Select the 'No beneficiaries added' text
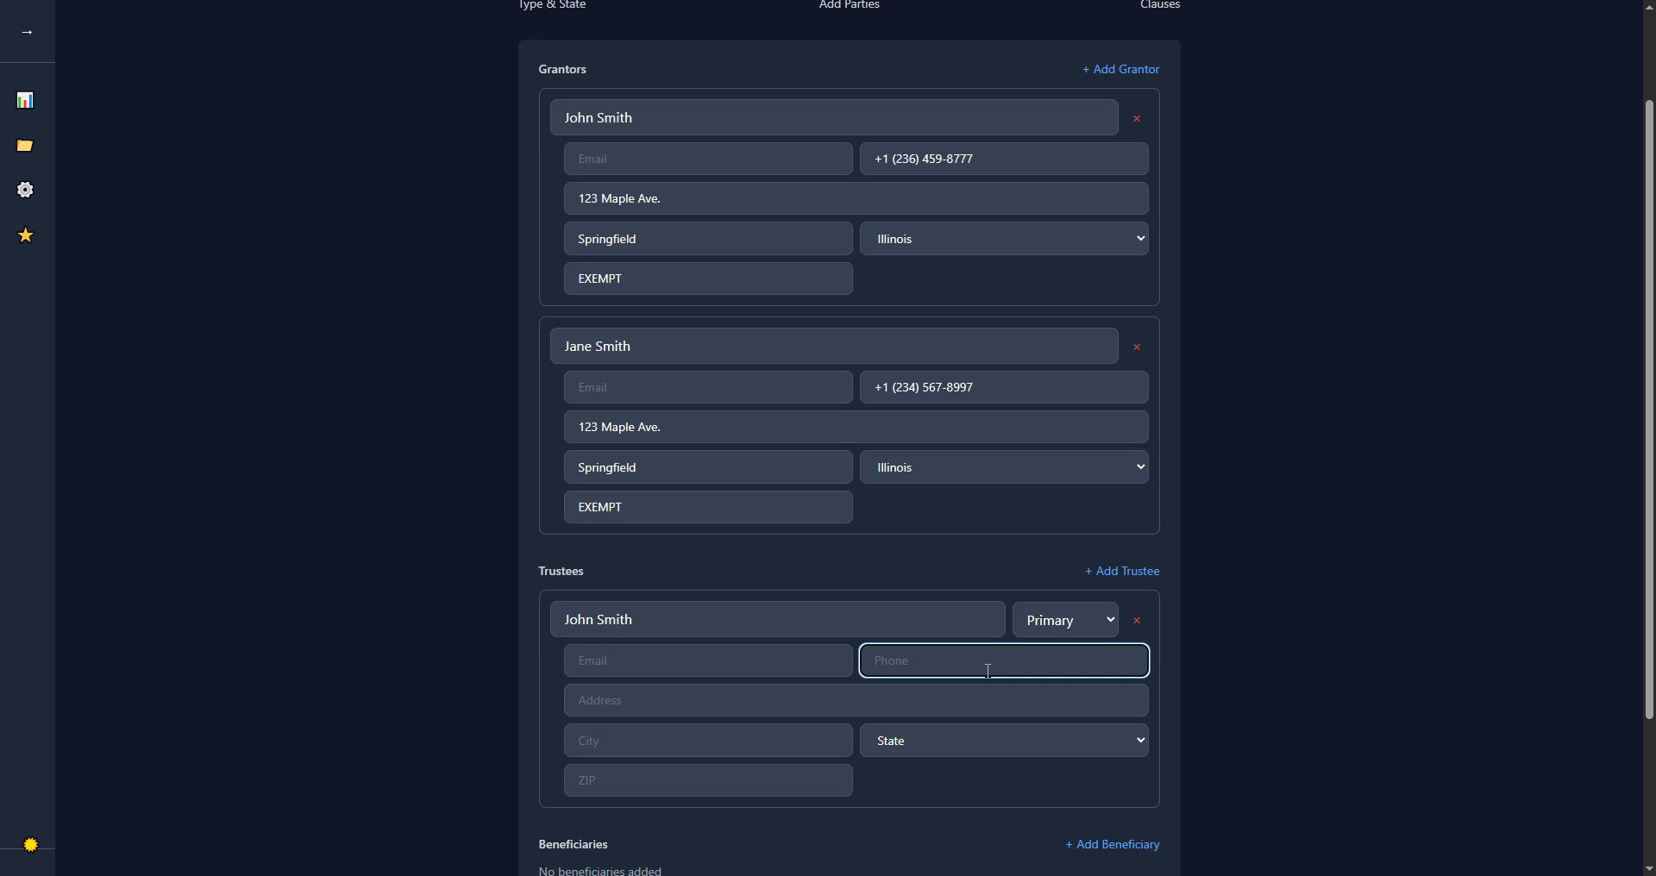 point(600,870)
